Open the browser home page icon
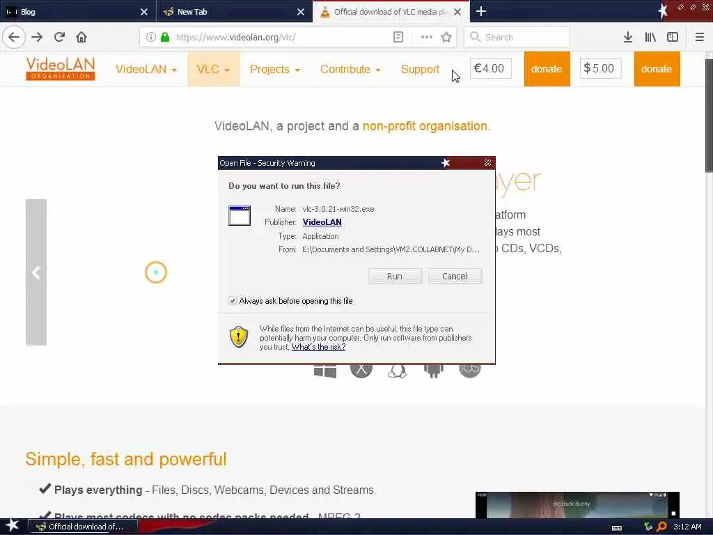713x535 pixels. point(81,37)
